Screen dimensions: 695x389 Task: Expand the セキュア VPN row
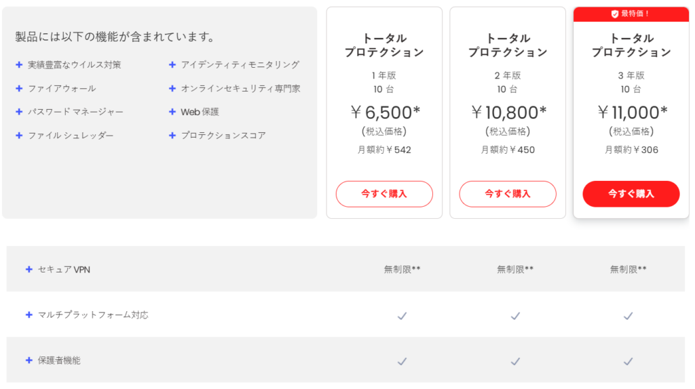click(29, 269)
